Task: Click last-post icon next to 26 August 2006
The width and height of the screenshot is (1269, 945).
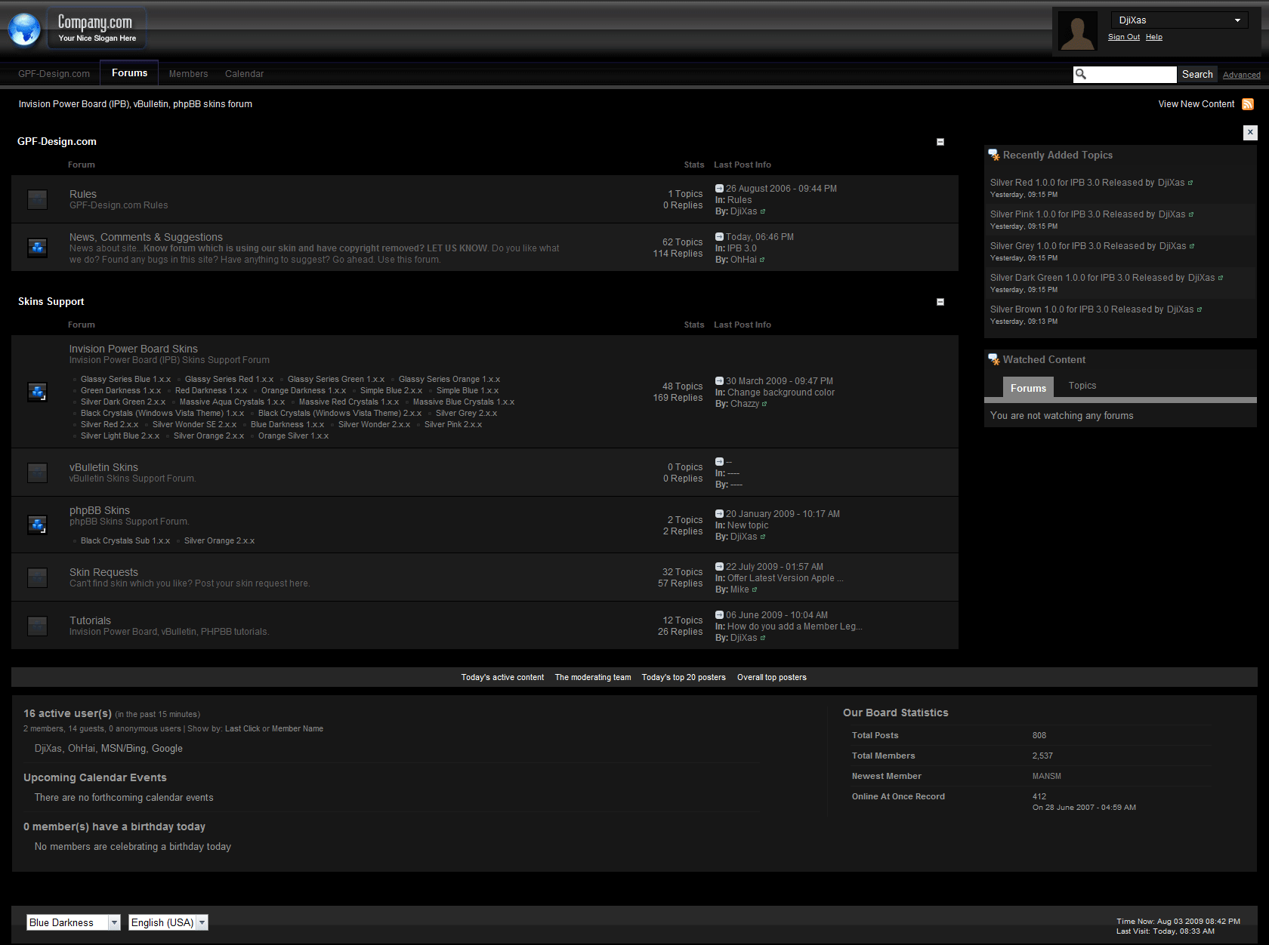Action: pyautogui.click(x=719, y=189)
